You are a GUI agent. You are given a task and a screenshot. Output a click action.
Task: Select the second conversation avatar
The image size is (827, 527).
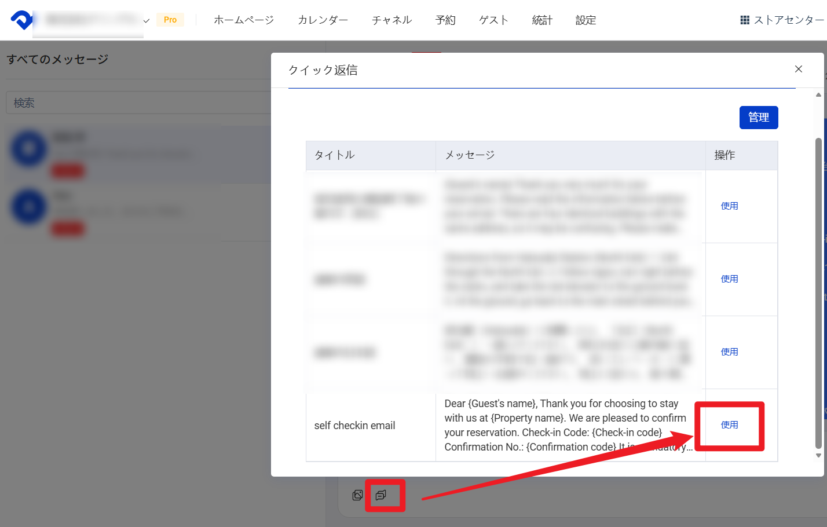[28, 207]
